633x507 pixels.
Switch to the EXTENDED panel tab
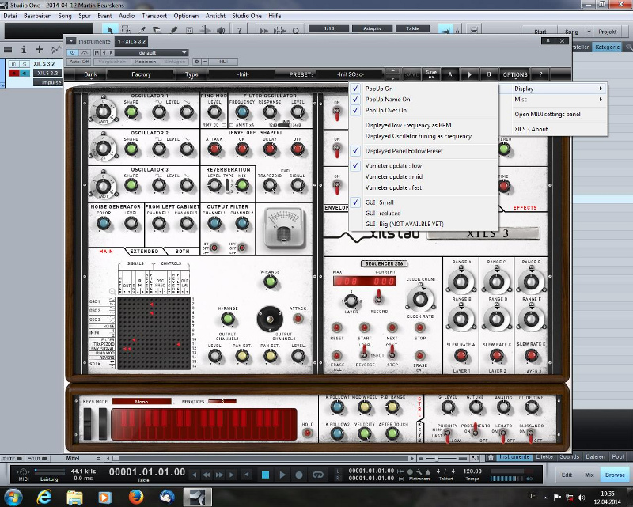144,252
